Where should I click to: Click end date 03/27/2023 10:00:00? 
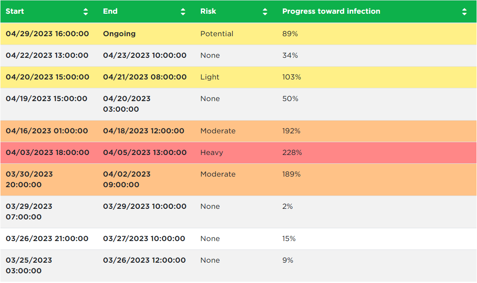click(144, 239)
